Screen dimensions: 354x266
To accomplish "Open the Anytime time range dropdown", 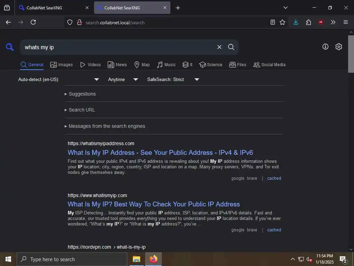I will coord(123,79).
